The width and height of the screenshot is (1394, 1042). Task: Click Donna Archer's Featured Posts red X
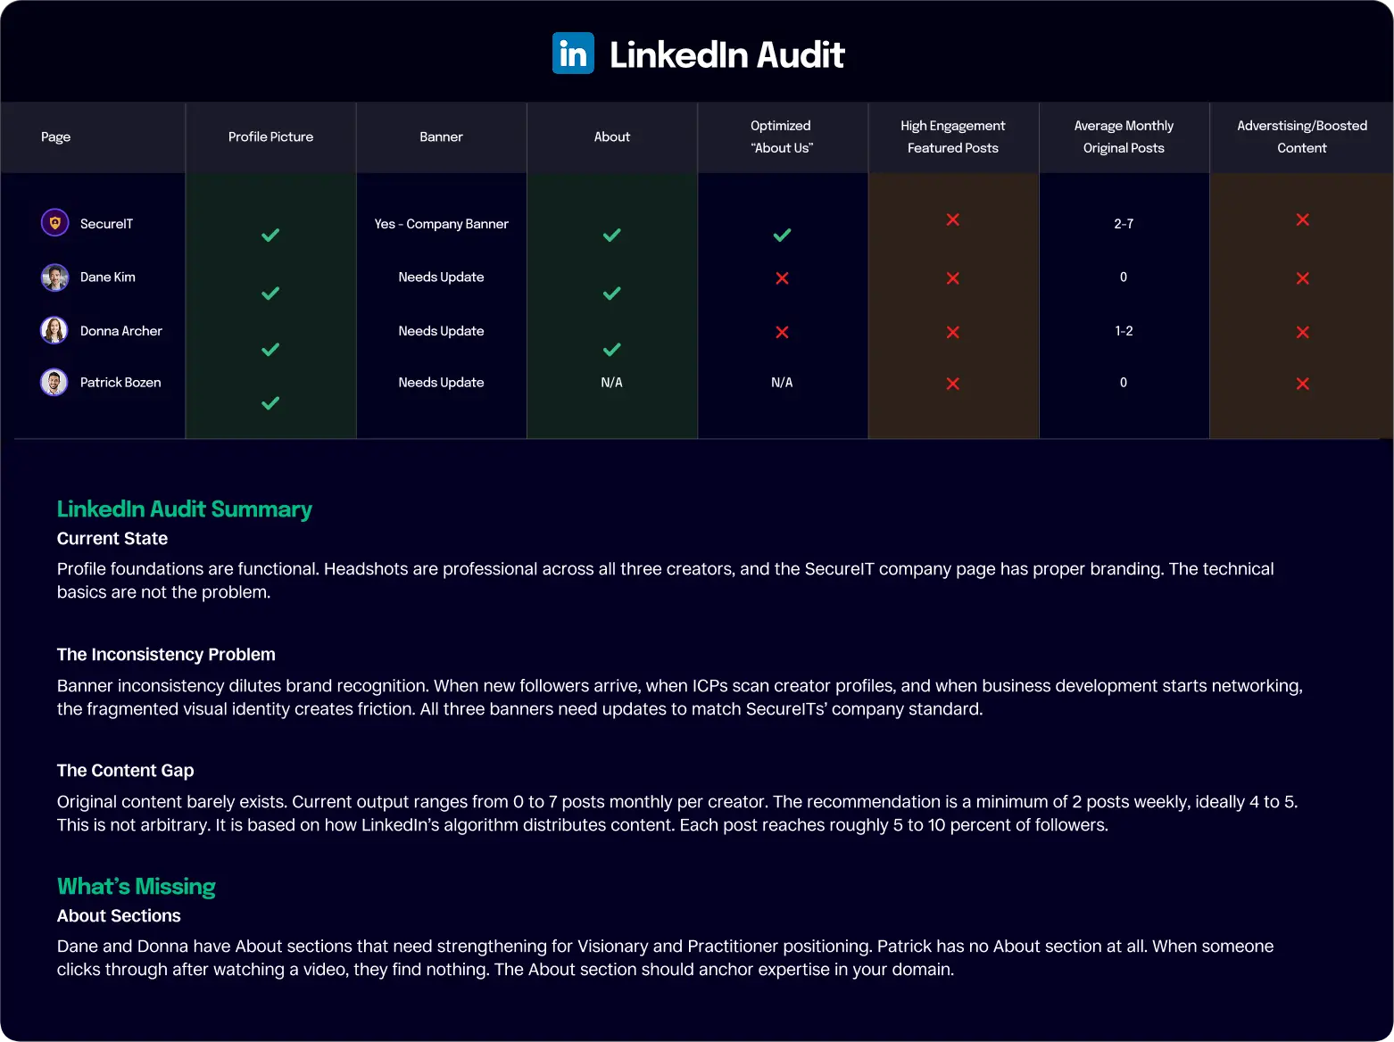953,332
